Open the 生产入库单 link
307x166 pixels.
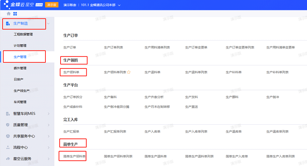pyautogui.click(x=152, y=132)
